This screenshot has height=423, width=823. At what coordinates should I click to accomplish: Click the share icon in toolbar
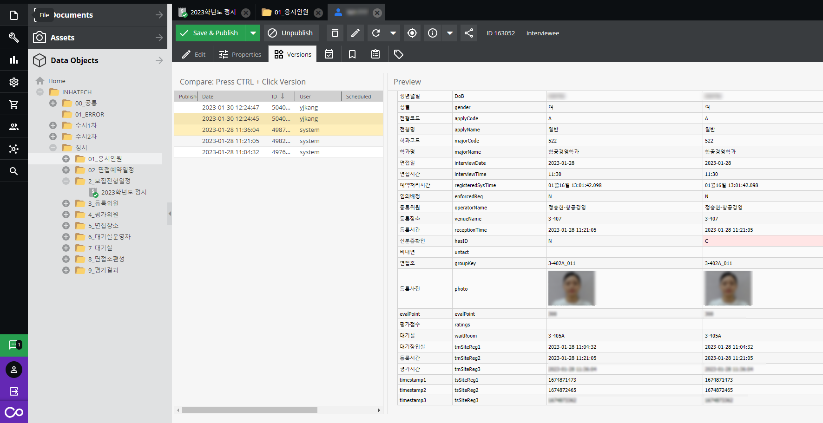click(468, 33)
